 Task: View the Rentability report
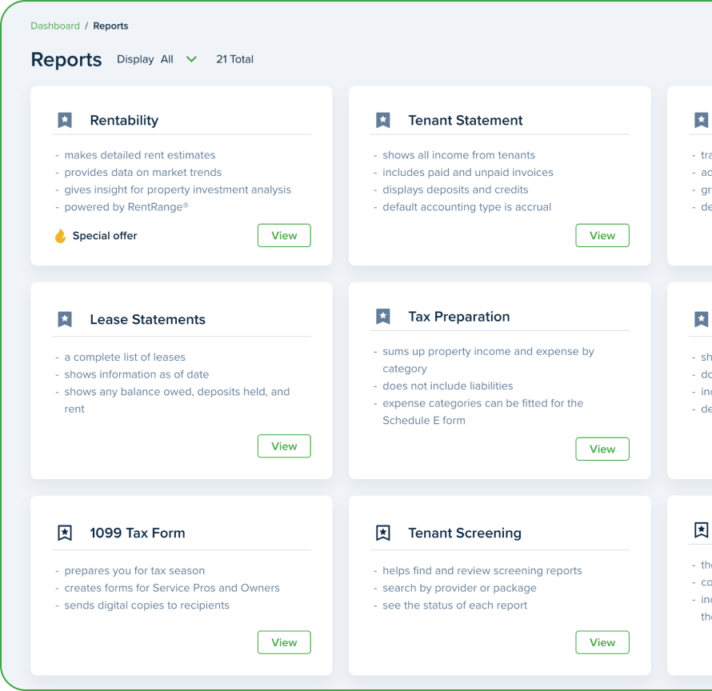284,235
